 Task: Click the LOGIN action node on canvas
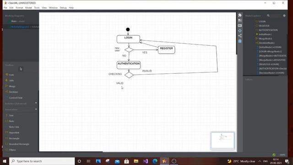128,39
